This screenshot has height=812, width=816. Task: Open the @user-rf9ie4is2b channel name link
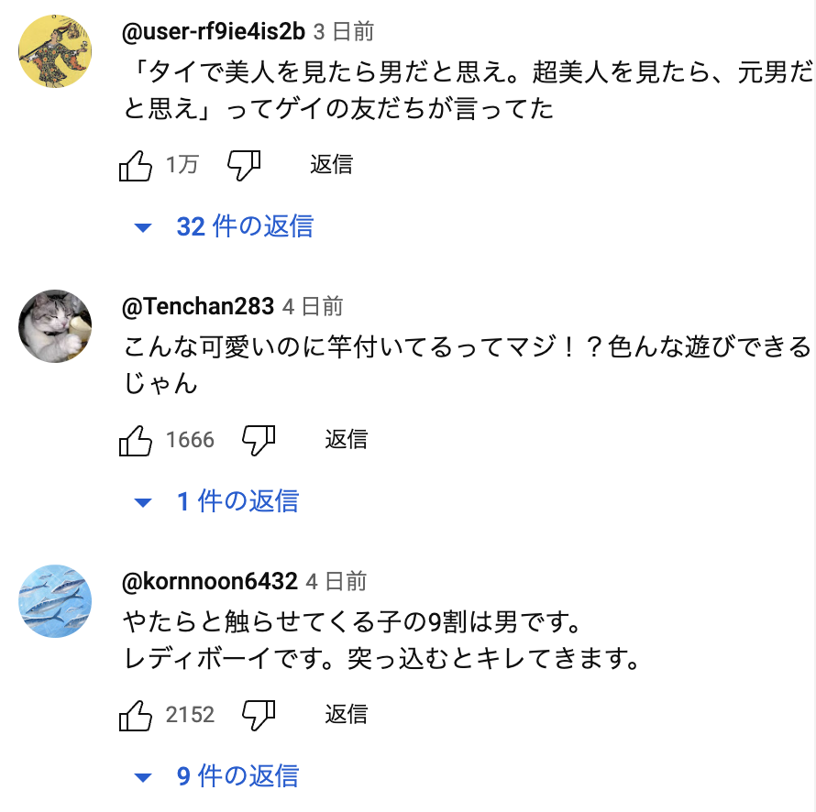(213, 32)
